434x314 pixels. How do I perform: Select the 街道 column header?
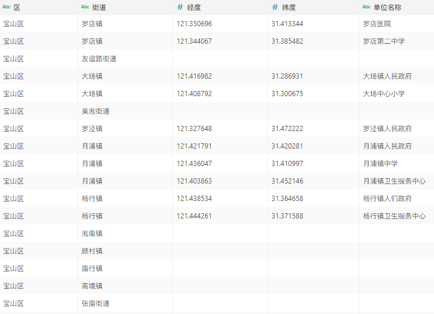pyautogui.click(x=125, y=8)
